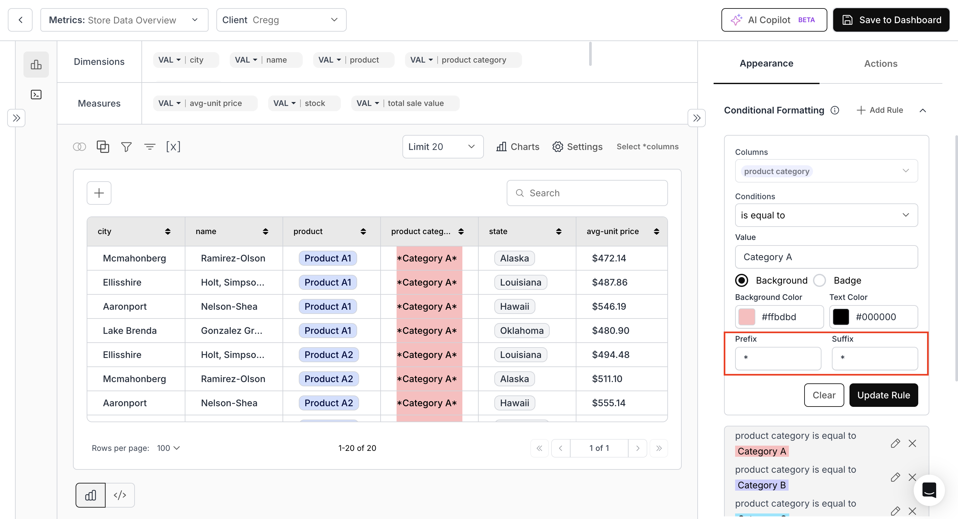Open the chat support widget
This screenshot has height=519, width=958.
pyautogui.click(x=929, y=490)
